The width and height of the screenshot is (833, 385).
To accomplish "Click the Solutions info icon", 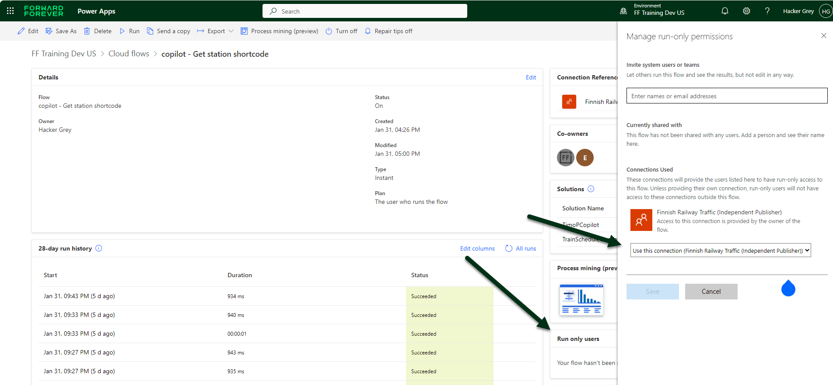I will click(591, 189).
